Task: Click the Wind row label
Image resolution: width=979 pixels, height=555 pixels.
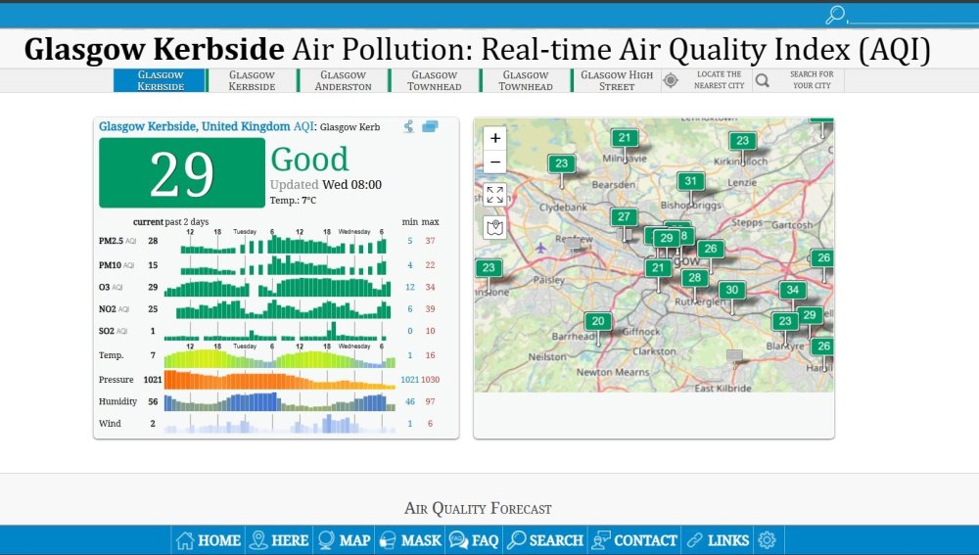Action: click(110, 423)
